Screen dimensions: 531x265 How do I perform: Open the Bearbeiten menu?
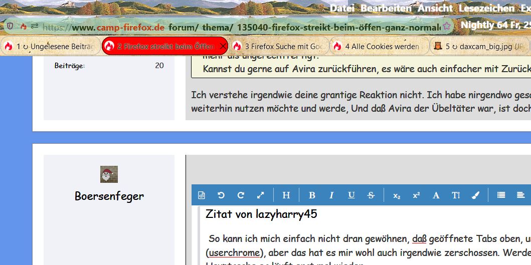tap(386, 8)
